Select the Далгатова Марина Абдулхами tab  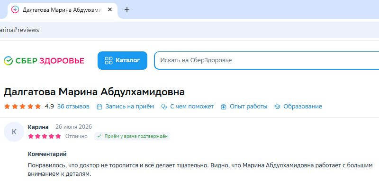(63, 10)
